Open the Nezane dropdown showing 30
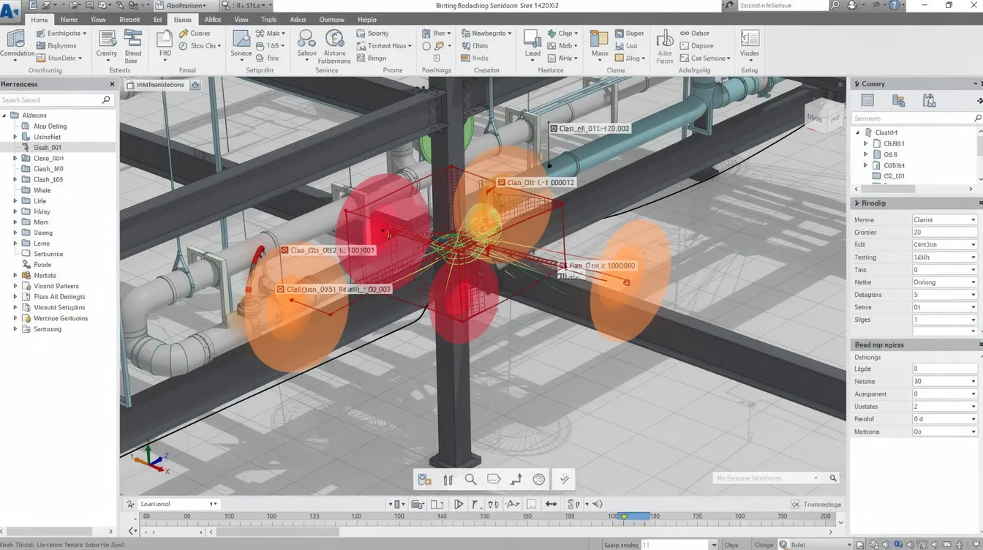The image size is (983, 550). [x=944, y=381]
